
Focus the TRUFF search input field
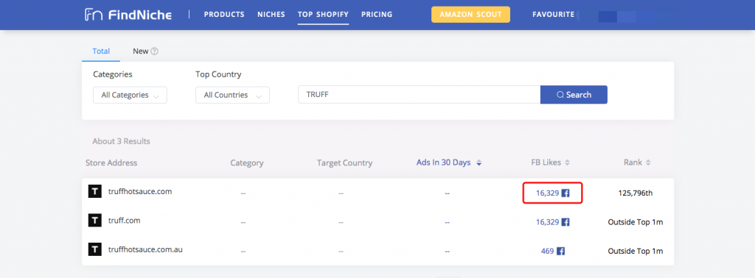point(420,95)
